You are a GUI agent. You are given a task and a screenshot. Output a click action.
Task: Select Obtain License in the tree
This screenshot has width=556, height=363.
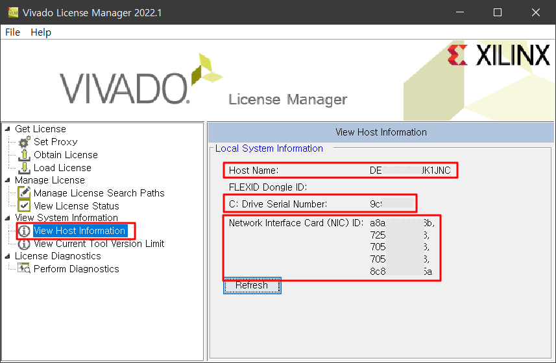click(66, 155)
